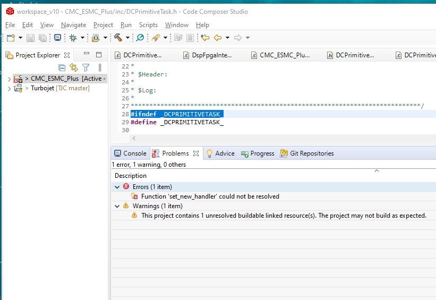The height and width of the screenshot is (300, 436).
Task: Click the pen-shaped toolbar icon
Action: pos(156,38)
